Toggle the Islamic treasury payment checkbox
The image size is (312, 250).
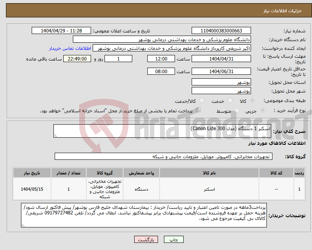click(198, 110)
